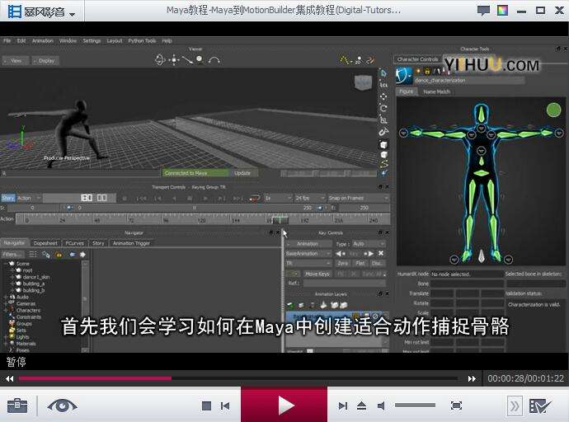569x422 pixels.
Task: Open the Python Tools menu
Action: tap(142, 40)
